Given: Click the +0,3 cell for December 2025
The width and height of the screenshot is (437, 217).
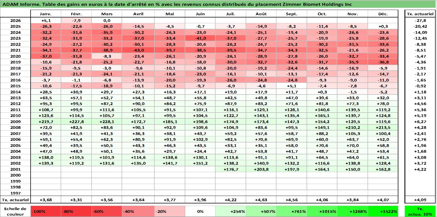Looking at the screenshot, I should tap(383, 26).
